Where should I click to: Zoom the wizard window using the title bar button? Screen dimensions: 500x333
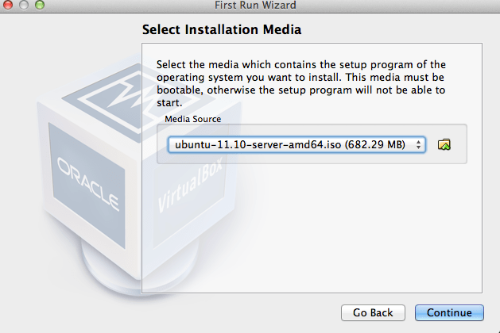point(39,6)
